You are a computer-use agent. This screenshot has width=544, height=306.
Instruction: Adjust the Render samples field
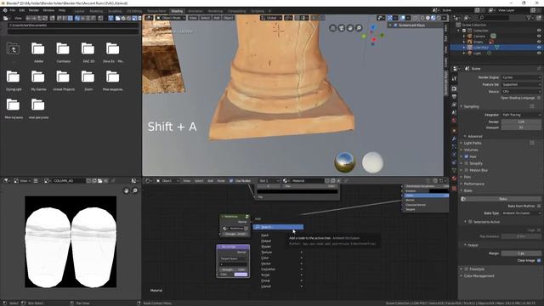(x=521, y=122)
